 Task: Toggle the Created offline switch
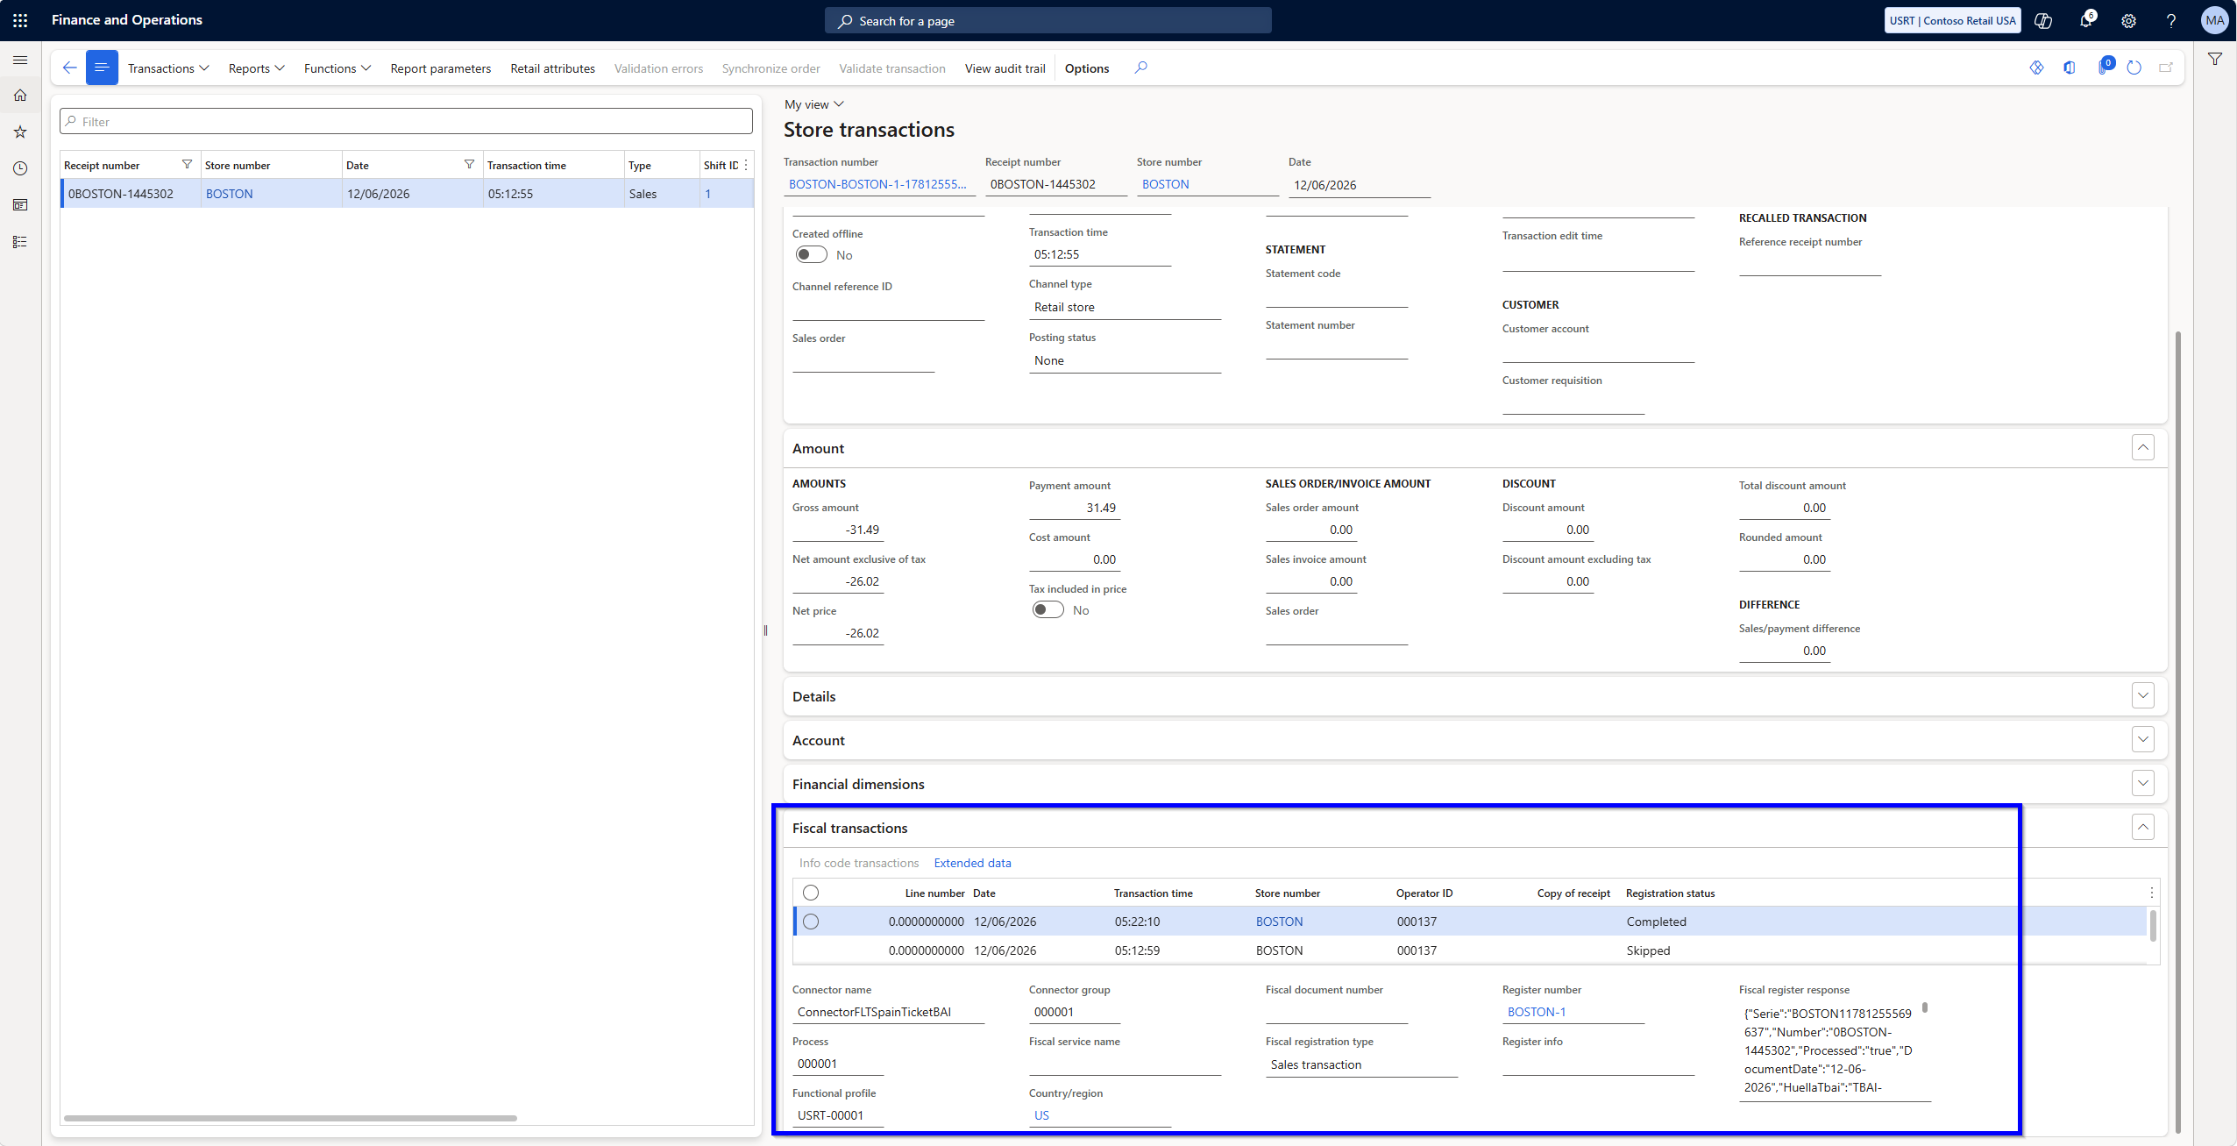[x=811, y=255]
